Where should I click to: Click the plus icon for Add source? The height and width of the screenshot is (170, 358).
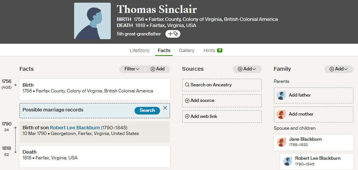187,101
